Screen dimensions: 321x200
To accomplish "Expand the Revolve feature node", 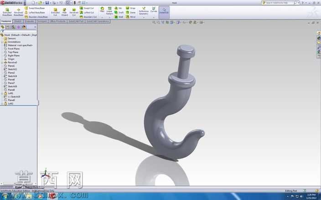I will (x=2, y=62).
